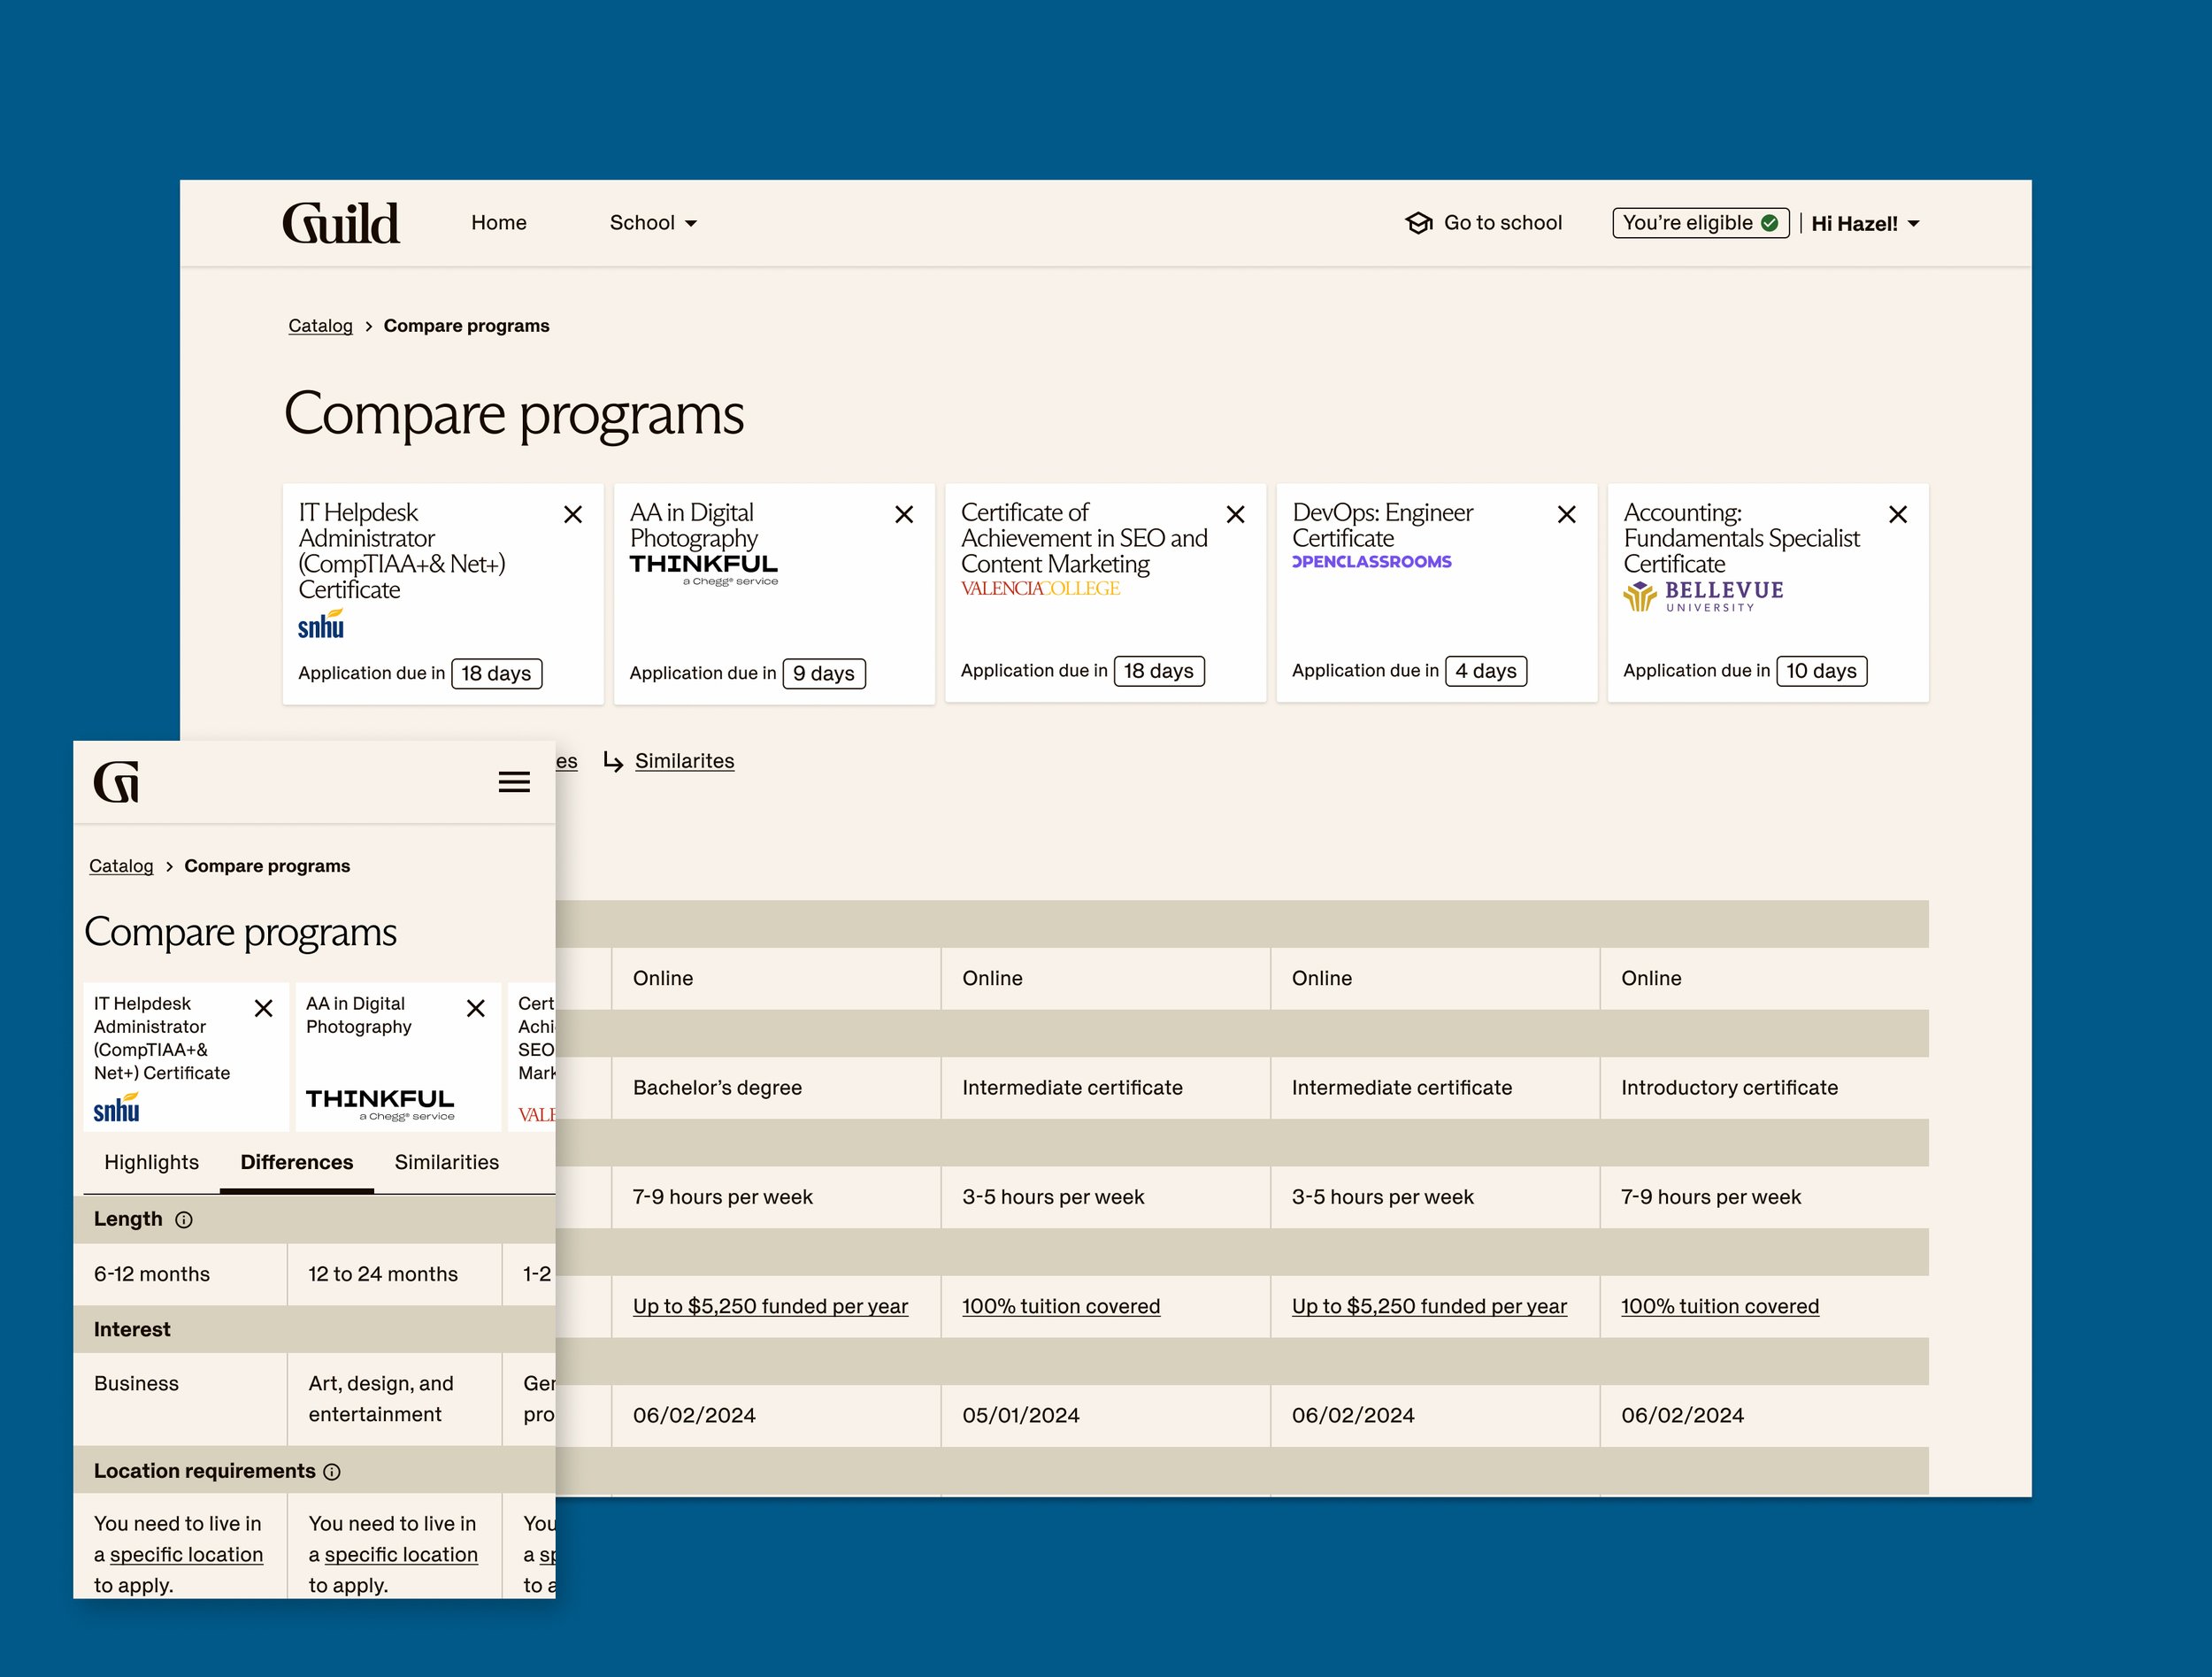Expand the School dropdown menu

(x=653, y=223)
